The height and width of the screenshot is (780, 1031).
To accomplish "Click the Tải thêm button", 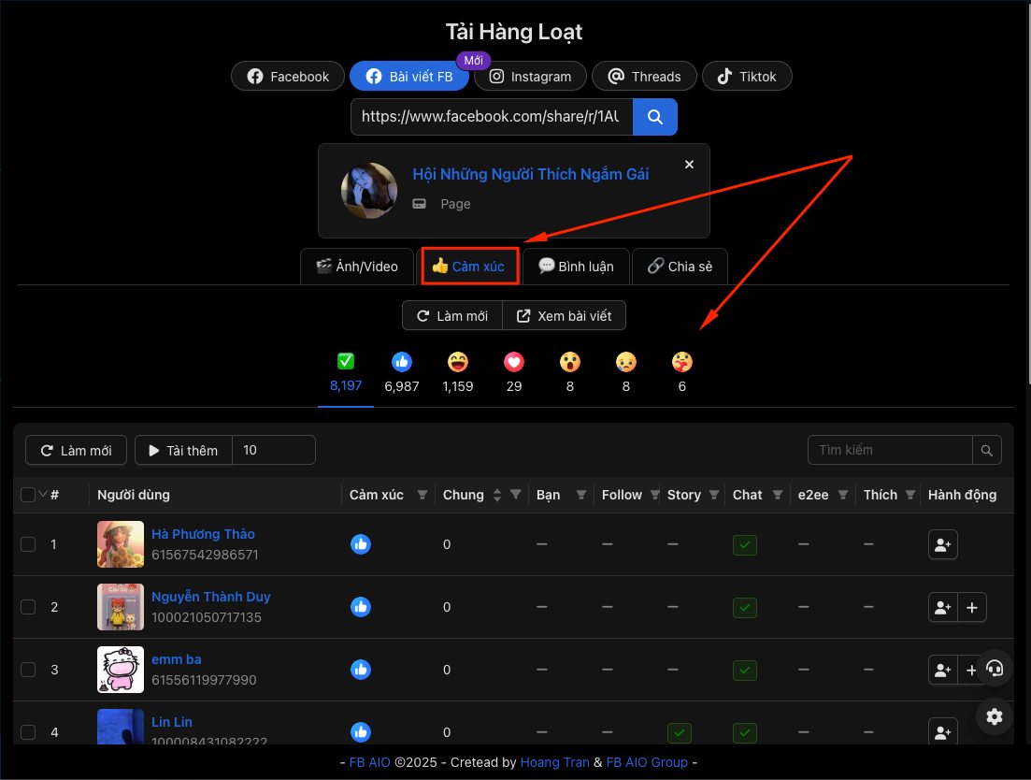I will click(183, 451).
